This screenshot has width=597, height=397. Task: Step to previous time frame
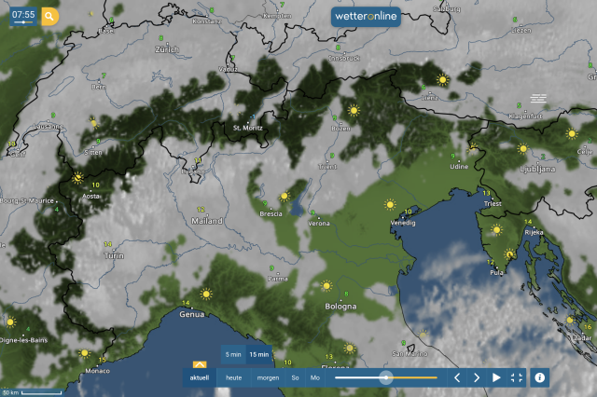click(x=457, y=377)
